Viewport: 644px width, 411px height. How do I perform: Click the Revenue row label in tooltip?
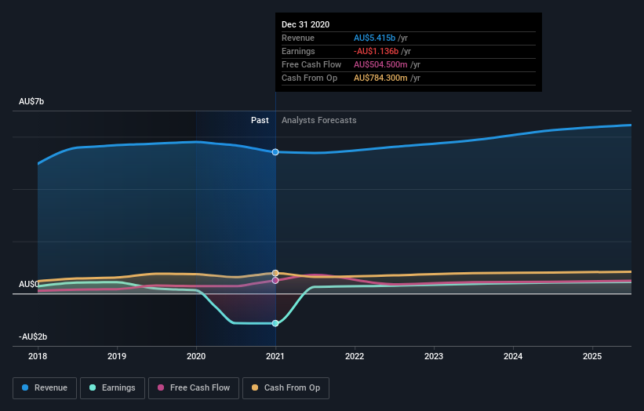(x=298, y=38)
